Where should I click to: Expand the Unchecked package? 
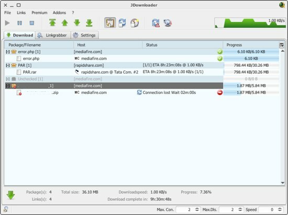[7, 79]
